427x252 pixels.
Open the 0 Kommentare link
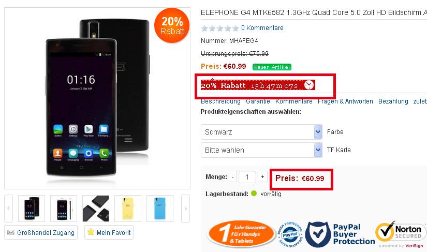pos(262,28)
